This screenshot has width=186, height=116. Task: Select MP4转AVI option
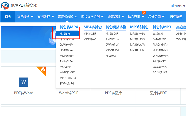point(90,39)
